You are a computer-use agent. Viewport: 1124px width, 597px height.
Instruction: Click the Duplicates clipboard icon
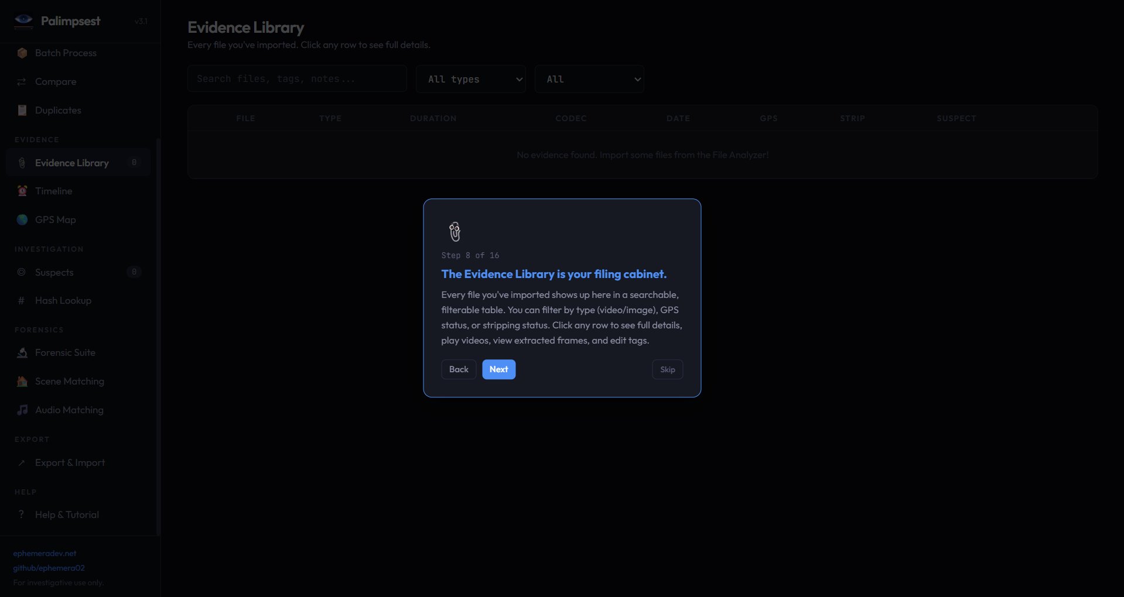coord(22,111)
